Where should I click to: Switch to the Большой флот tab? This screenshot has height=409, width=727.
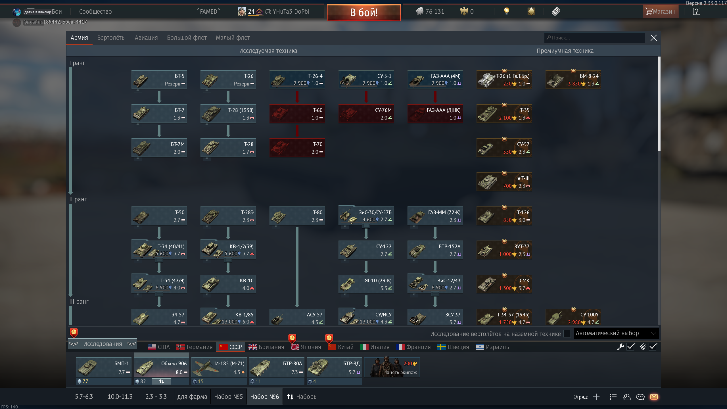[187, 38]
